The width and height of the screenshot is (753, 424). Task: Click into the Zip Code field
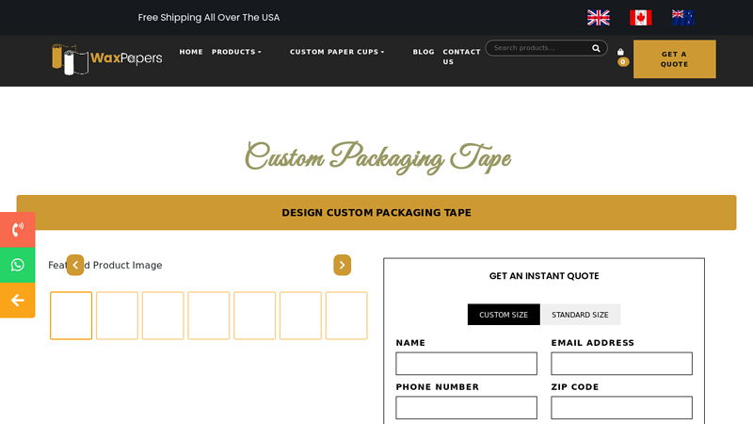(621, 408)
